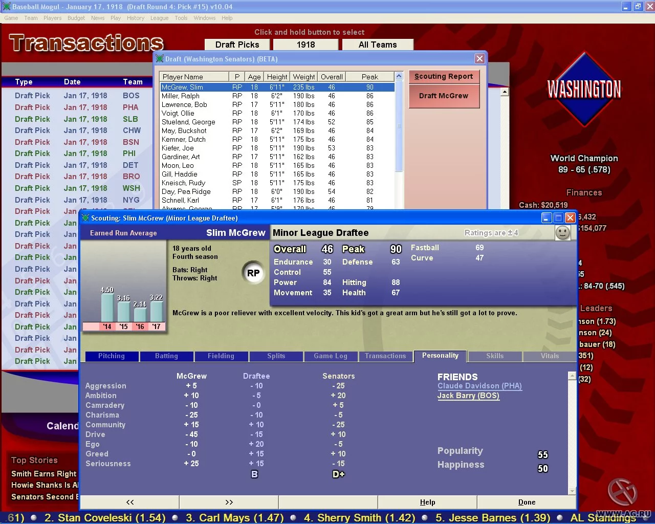
Task: Select Day, Pea Ridge in draft list
Action: (277, 191)
